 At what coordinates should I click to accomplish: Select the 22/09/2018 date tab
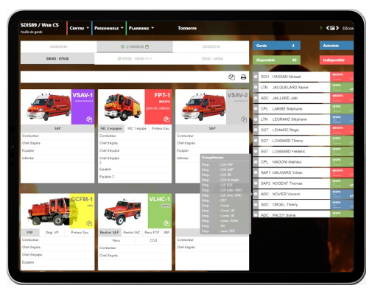[211, 46]
